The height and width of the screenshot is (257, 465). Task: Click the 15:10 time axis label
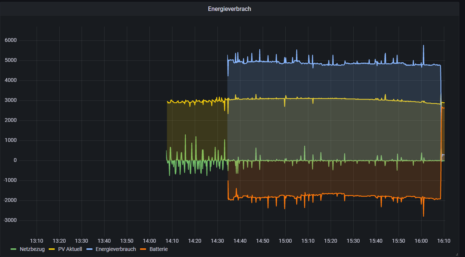point(308,241)
